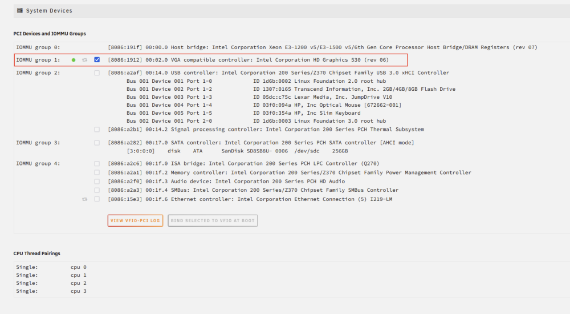
Task: Select the Ethernet Connection I219-LM text
Action: (x=250, y=199)
